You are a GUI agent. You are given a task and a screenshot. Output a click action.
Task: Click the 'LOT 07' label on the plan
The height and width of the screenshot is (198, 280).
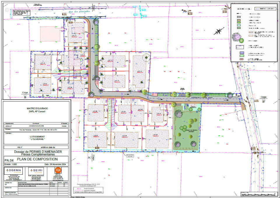coord(96,136)
